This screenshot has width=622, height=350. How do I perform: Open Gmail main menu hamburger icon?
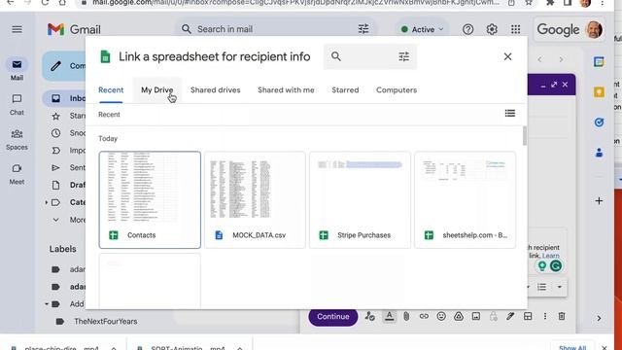click(x=17, y=29)
